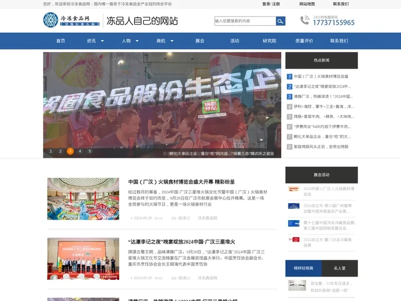Screen dimensions: 401x301
Task: Switch carousel to slide 2
Action: 60,151
